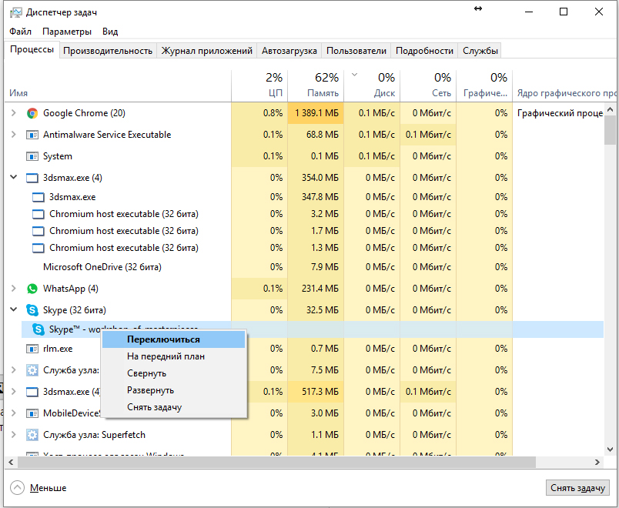This screenshot has width=619, height=508.
Task: Click the horizontal scrollbar left arrow
Action: pos(11,462)
